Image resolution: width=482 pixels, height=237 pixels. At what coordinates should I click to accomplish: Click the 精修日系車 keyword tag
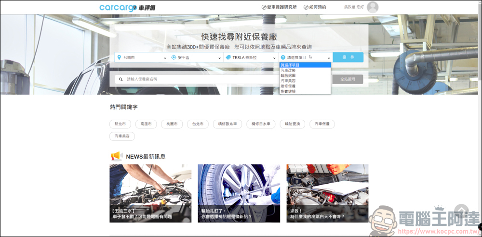click(261, 124)
